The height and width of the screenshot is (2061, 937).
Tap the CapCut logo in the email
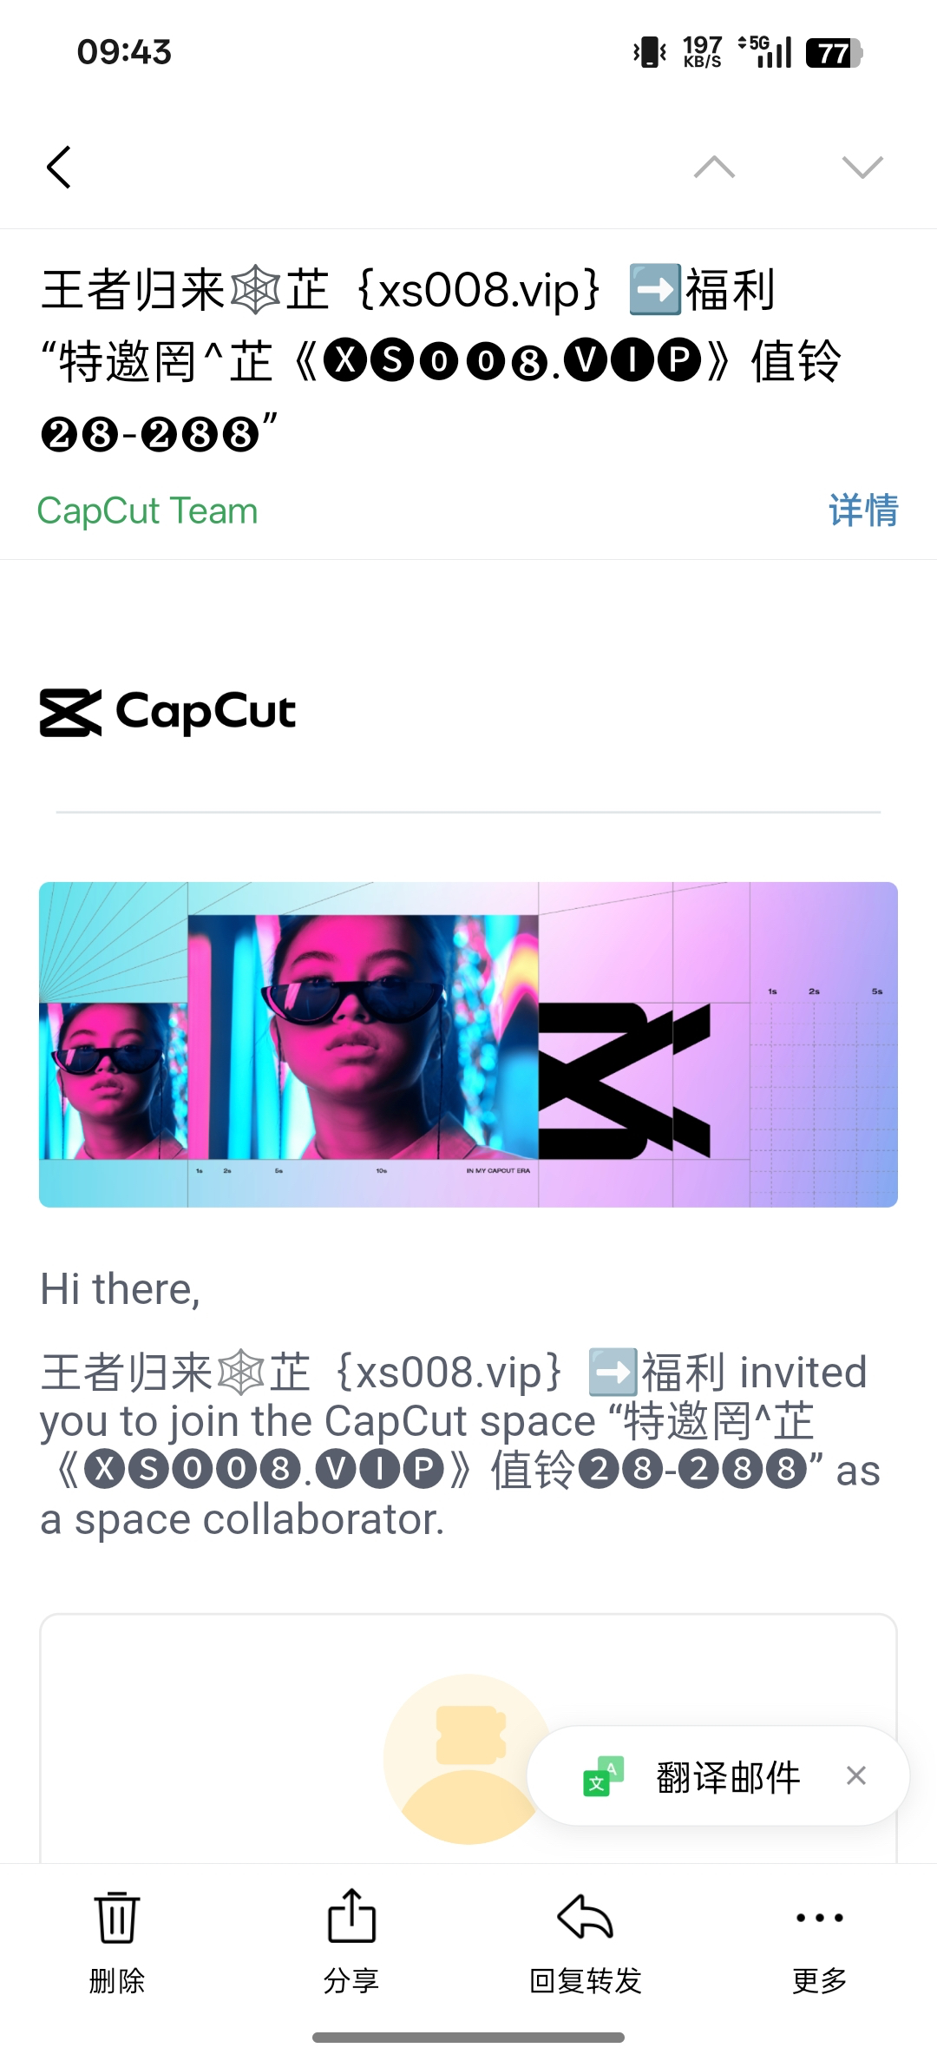(x=167, y=712)
